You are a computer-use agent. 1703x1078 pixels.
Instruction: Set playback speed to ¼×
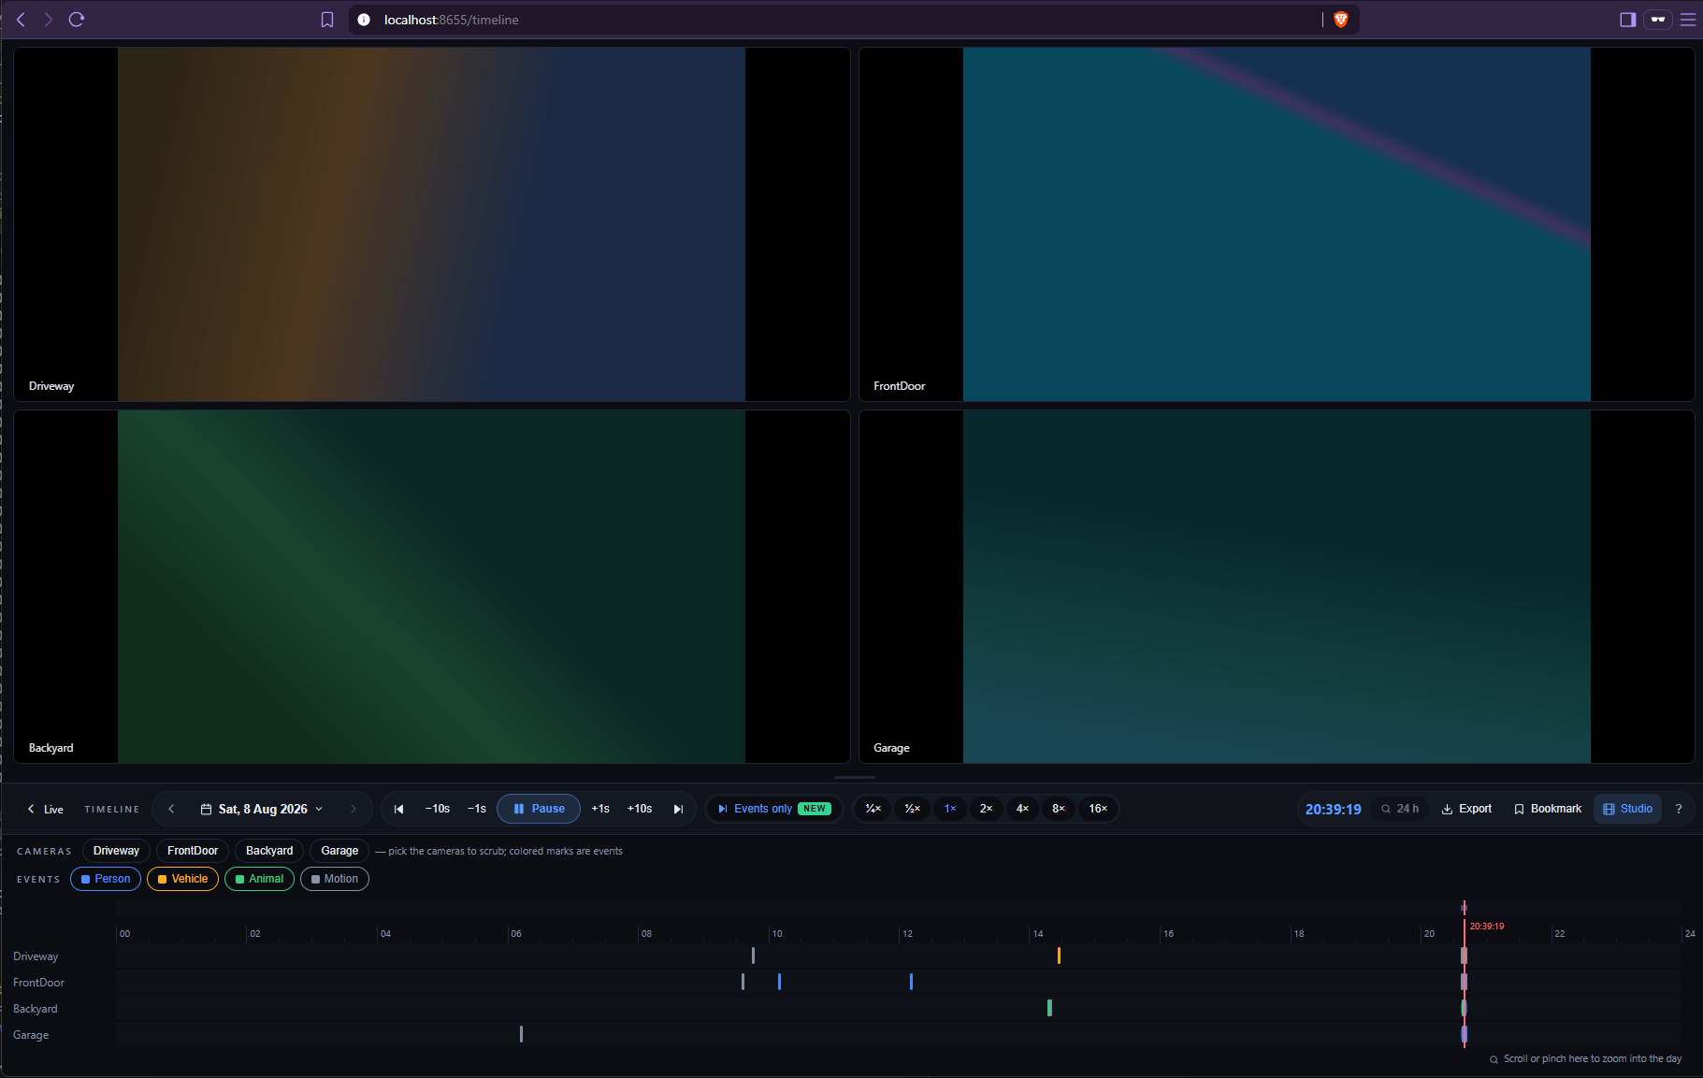click(x=873, y=809)
